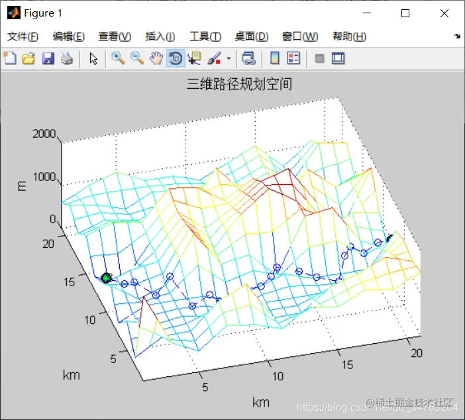Open the 插入(I) menu
This screenshot has width=465, height=420.
tap(160, 36)
